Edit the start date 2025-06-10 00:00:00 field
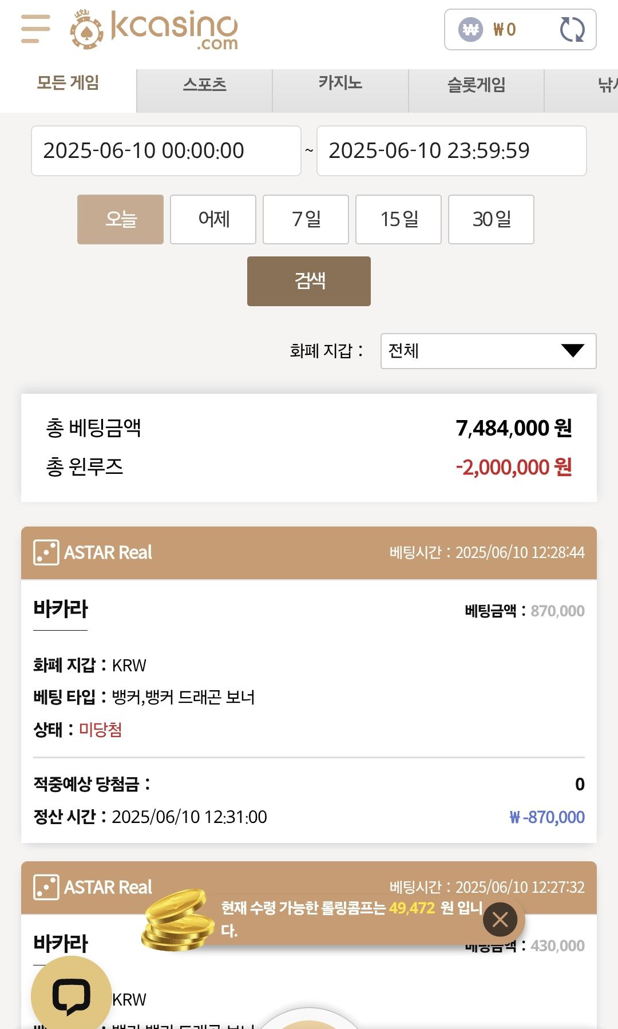Viewport: 618px width, 1029px height. coord(166,151)
